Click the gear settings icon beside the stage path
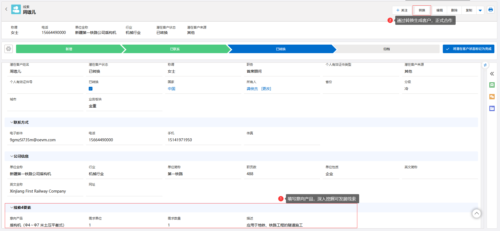 [9, 49]
